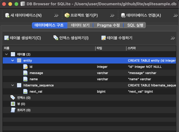The height and width of the screenshot is (132, 179).
Task: Click the 스키마 column header
Action: pyautogui.click(x=151, y=48)
